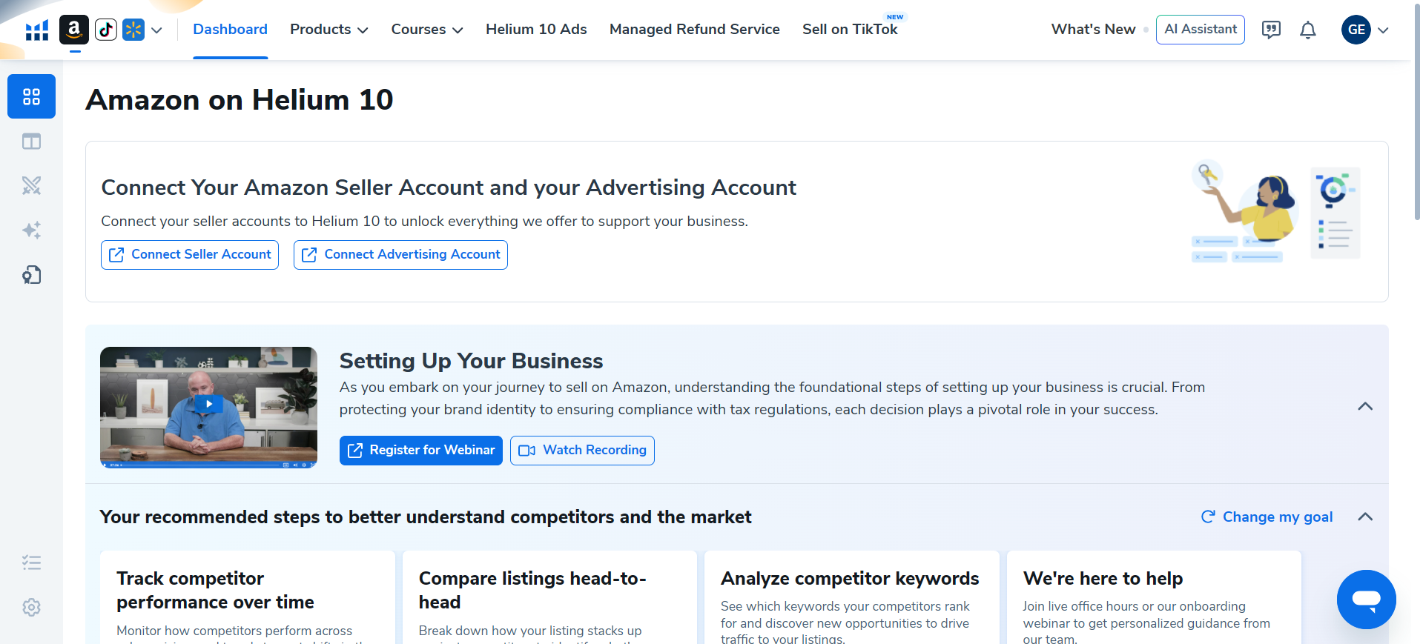Open the live chat bubble
This screenshot has width=1423, height=644.
[1366, 599]
